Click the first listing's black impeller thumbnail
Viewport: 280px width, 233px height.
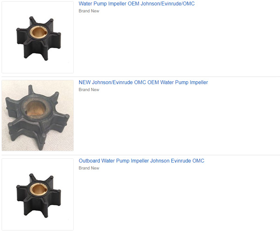point(38,37)
